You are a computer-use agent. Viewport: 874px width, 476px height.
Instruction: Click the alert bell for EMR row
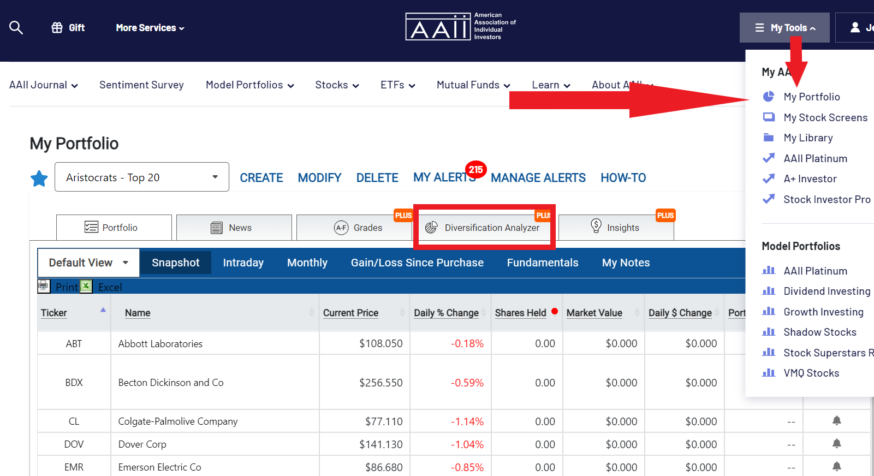click(x=836, y=466)
